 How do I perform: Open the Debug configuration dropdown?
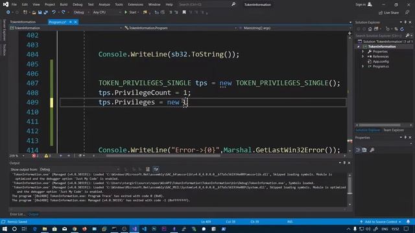coord(81,12)
